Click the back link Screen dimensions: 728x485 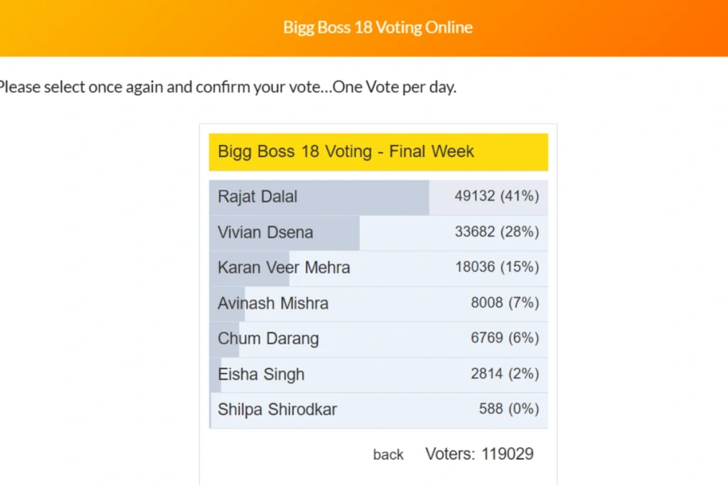tap(388, 454)
